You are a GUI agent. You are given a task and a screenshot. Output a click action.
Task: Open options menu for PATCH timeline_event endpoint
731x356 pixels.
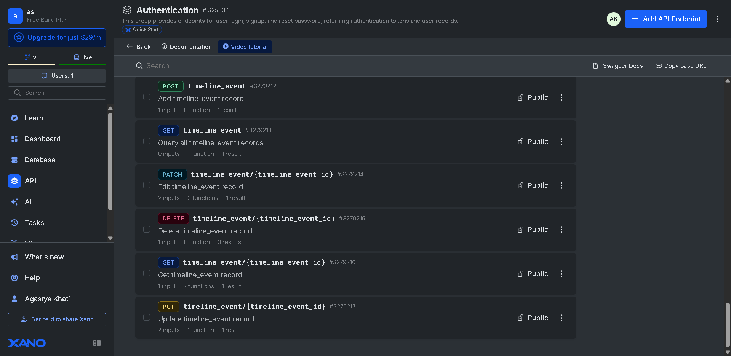[x=561, y=185]
